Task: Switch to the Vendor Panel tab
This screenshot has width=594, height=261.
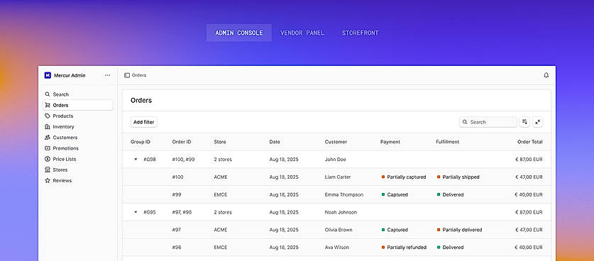Action: point(302,33)
